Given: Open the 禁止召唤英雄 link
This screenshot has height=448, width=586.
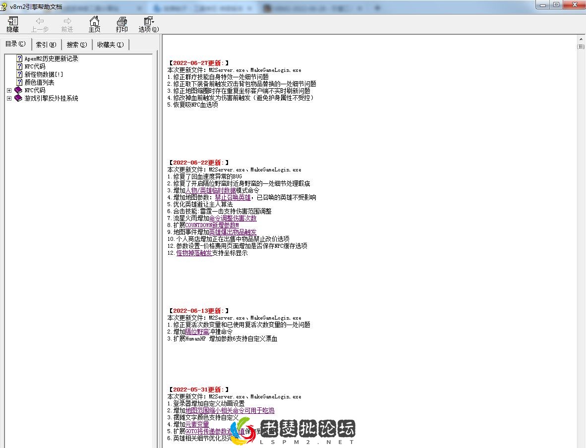Looking at the screenshot, I should pos(233,197).
